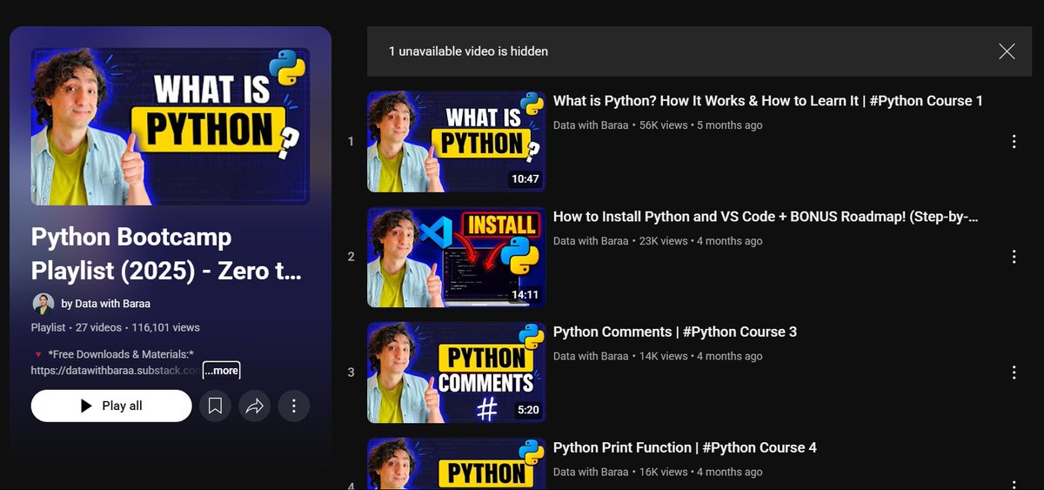Dismiss the unavailable video hidden notice
Viewport: 1044px width, 490px height.
tap(1007, 51)
